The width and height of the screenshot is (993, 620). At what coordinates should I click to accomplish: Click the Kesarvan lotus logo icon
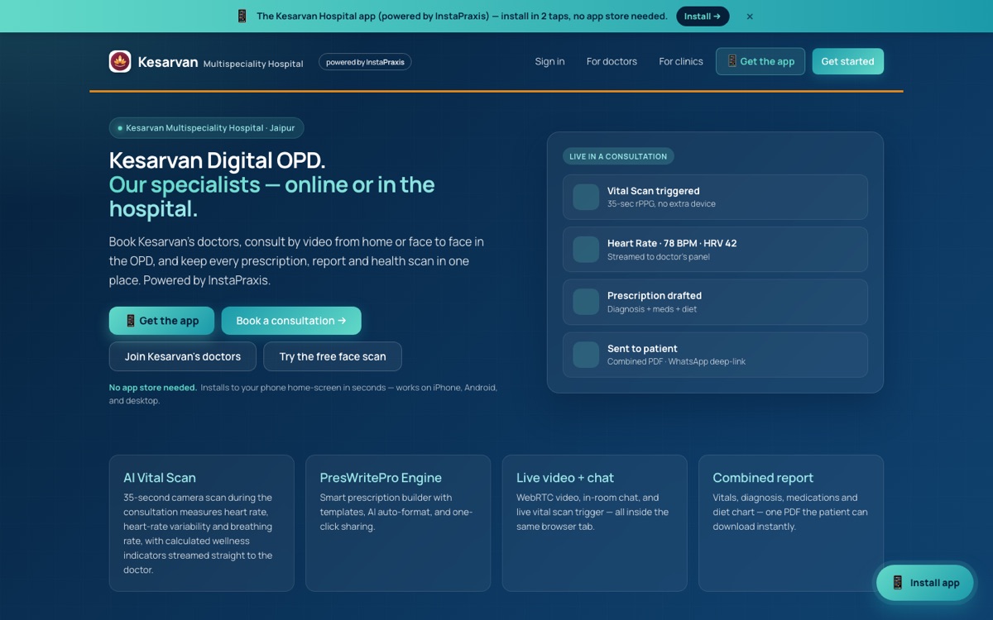click(120, 61)
